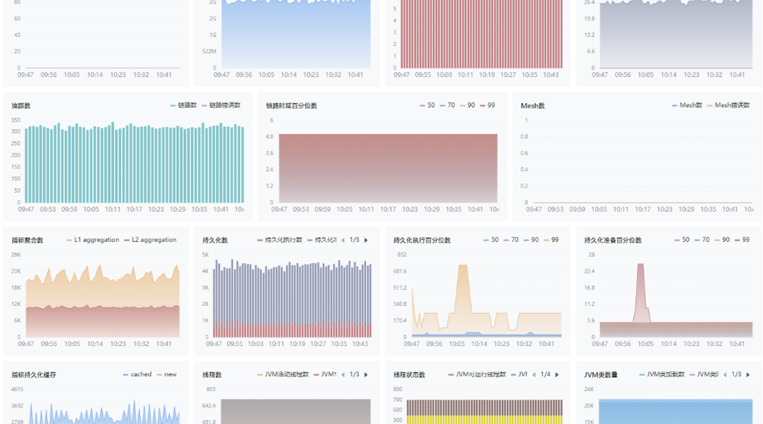This screenshot has height=424, width=763.
Task: Click the JVM类数量 chart title
Action: click(x=602, y=375)
